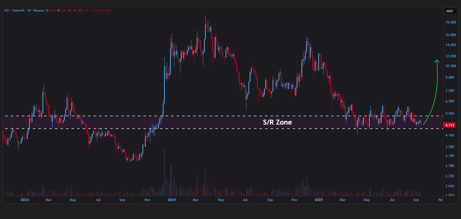Click the 3.100 price axis label
The height and width of the screenshot is (219, 461).
[450, 156]
